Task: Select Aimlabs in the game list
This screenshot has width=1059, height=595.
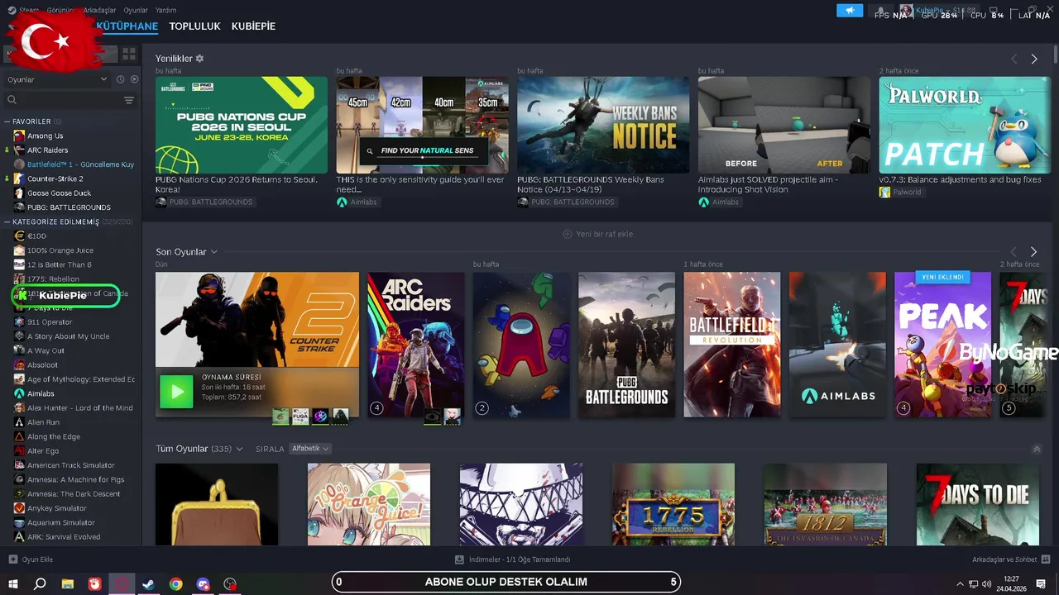Action: (41, 393)
